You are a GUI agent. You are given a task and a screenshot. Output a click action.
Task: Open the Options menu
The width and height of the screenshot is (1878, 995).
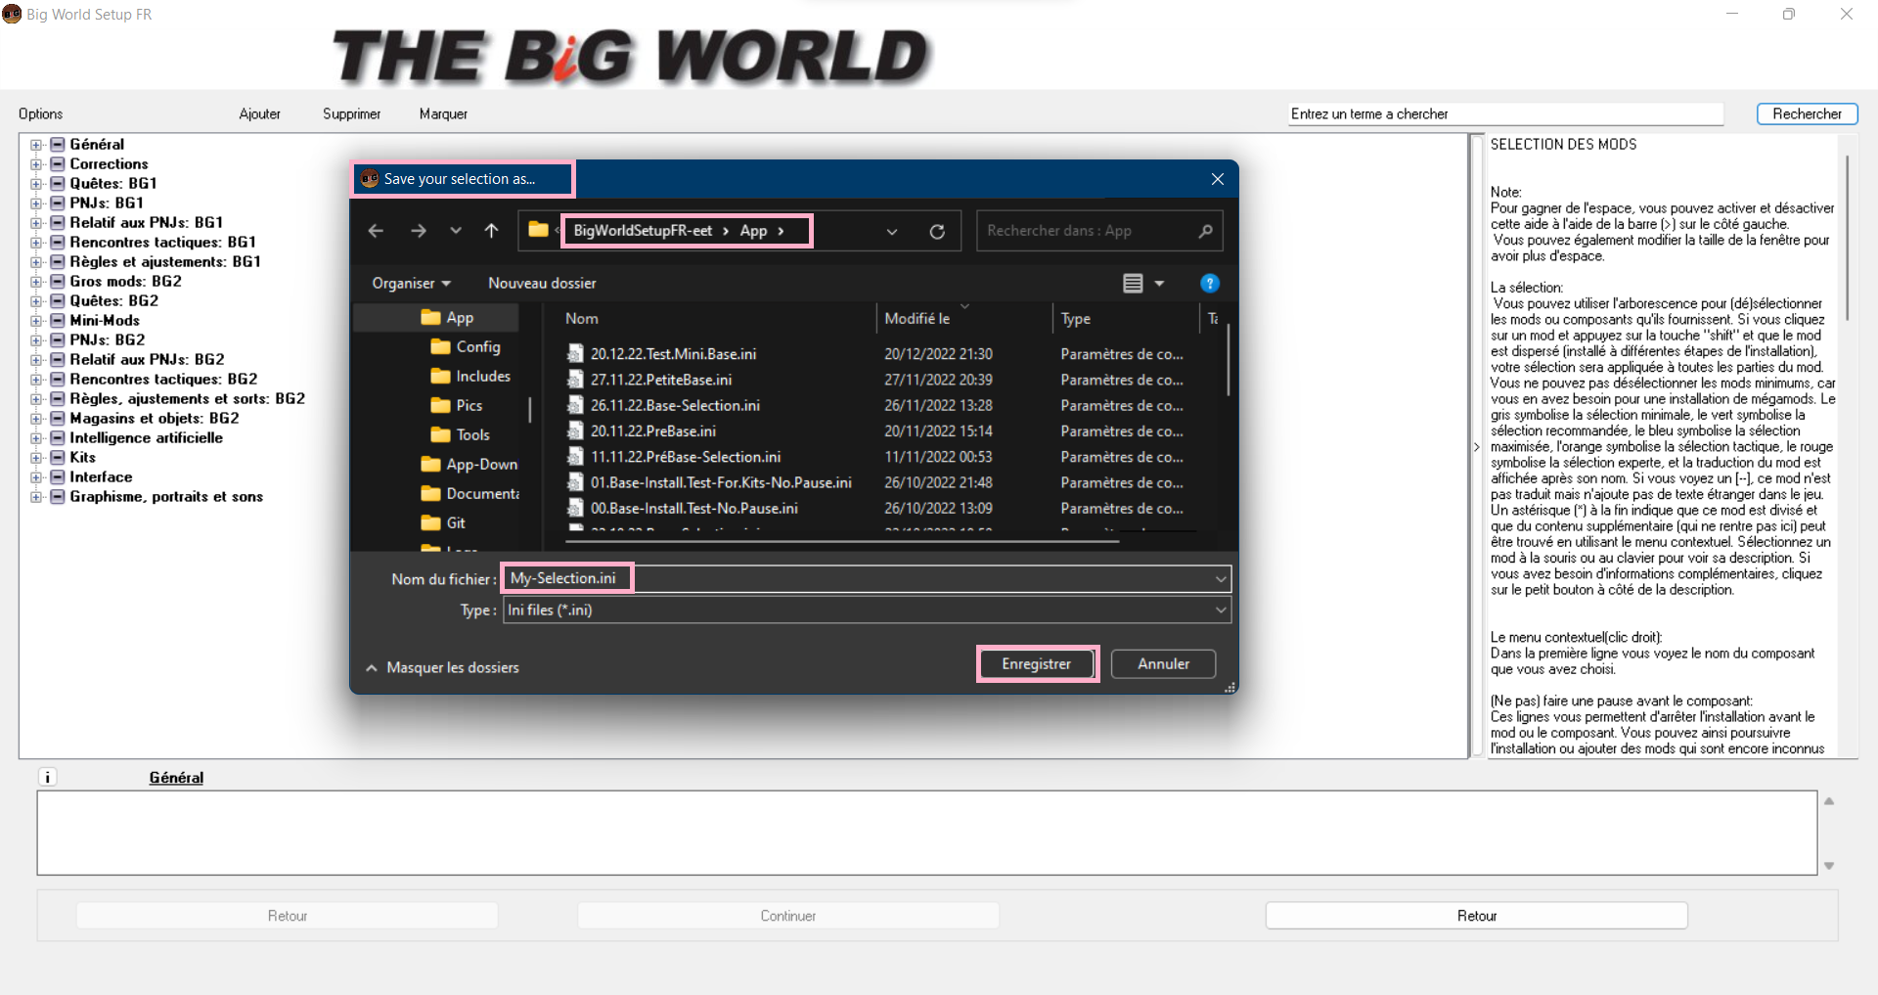point(40,114)
